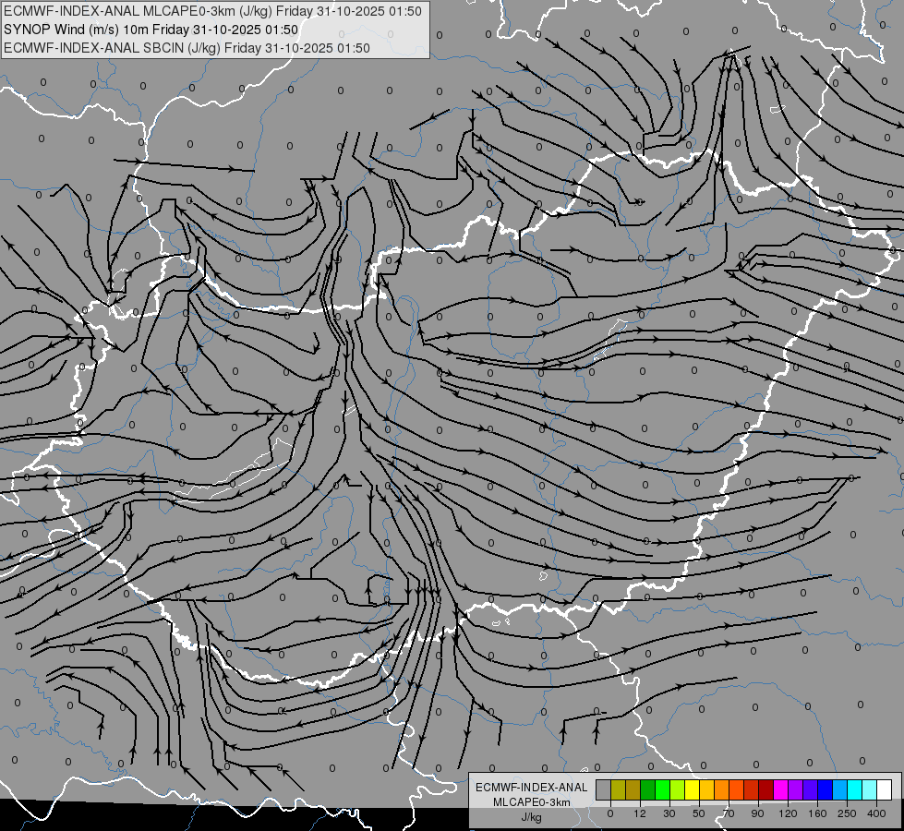
Task: Click the legend scale value '50'
Action: pos(699,813)
